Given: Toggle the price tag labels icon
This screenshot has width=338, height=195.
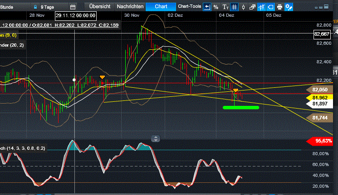Looking at the screenshot, I should pos(271,7).
